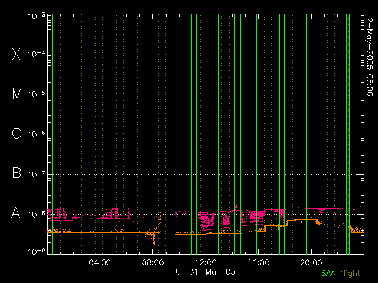The width and height of the screenshot is (378, 283).
Task: Click the 2-May-2005 08:06 timestamp
Action: point(369,57)
